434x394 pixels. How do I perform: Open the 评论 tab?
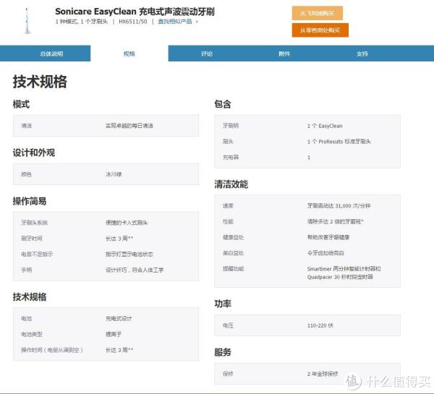207,53
